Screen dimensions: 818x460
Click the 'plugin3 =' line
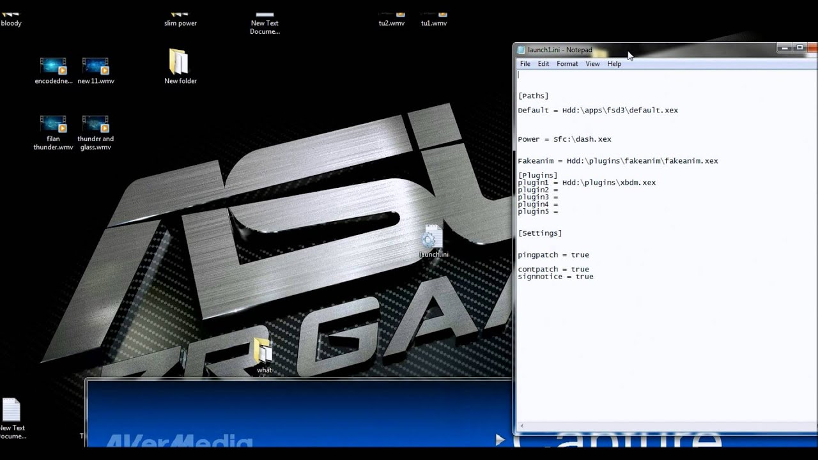(x=538, y=197)
